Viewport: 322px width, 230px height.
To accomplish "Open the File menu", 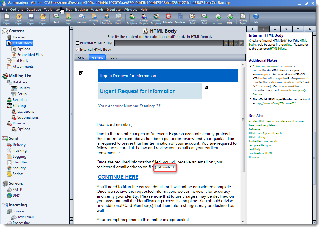I will (4, 10).
